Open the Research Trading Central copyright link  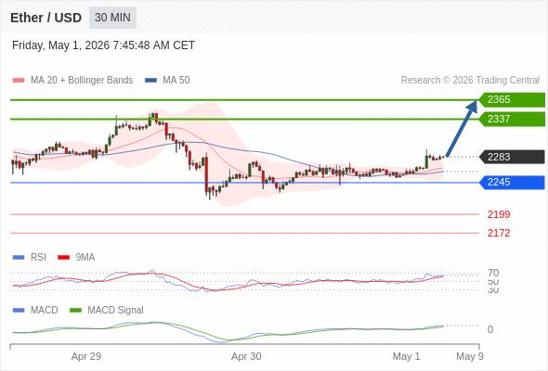(470, 81)
